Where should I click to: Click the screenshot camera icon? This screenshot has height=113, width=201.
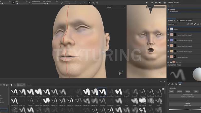click(x=165, y=3)
